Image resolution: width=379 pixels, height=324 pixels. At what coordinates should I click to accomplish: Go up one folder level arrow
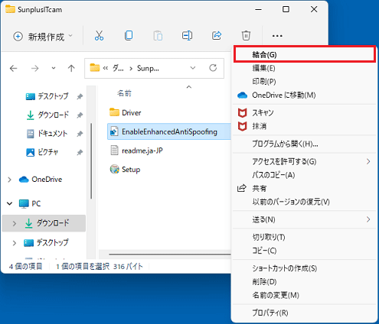point(71,68)
